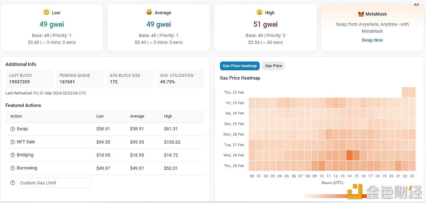Image resolution: width=426 pixels, height=203 pixels.
Task: Click the NFT Sale high price $103.62
Action: click(x=172, y=142)
